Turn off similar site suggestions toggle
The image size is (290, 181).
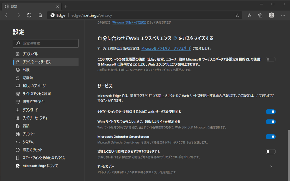point(271,121)
